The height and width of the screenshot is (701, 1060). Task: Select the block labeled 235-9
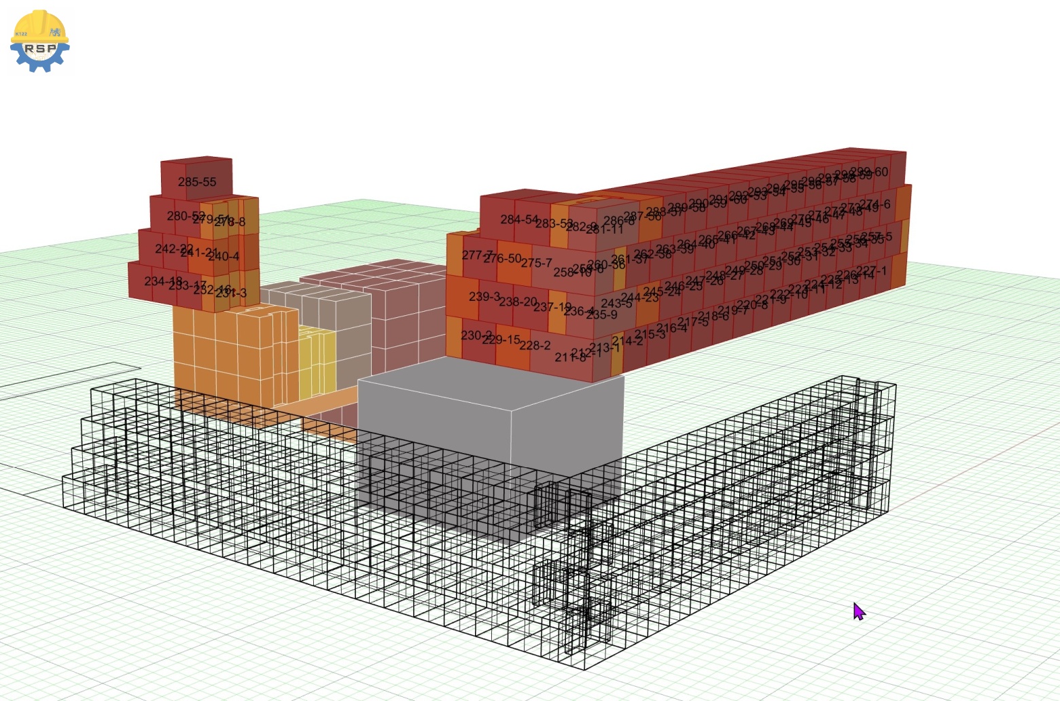[x=601, y=315]
